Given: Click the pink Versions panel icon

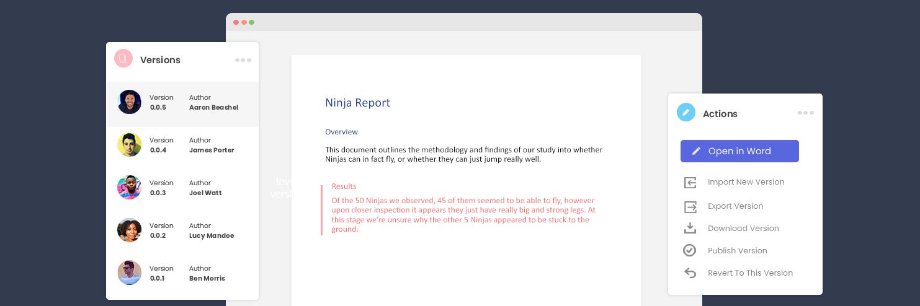Looking at the screenshot, I should (123, 59).
